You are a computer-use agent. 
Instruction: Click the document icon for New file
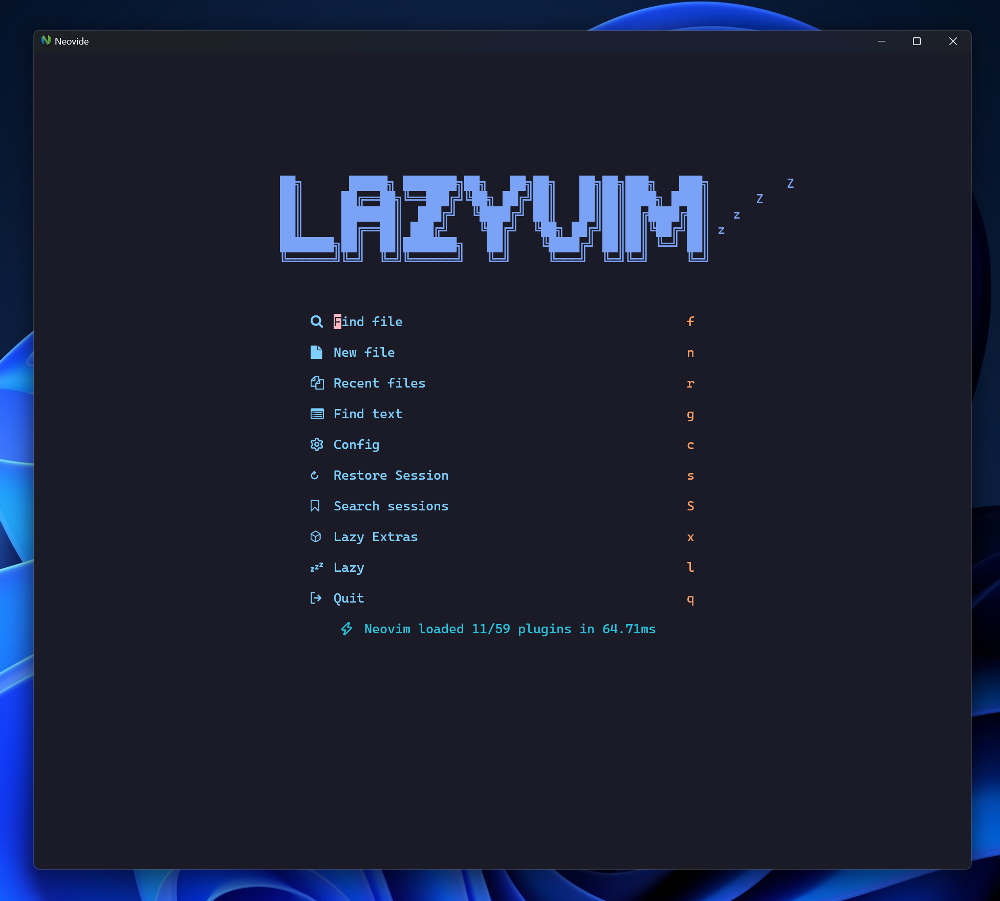[x=316, y=352]
